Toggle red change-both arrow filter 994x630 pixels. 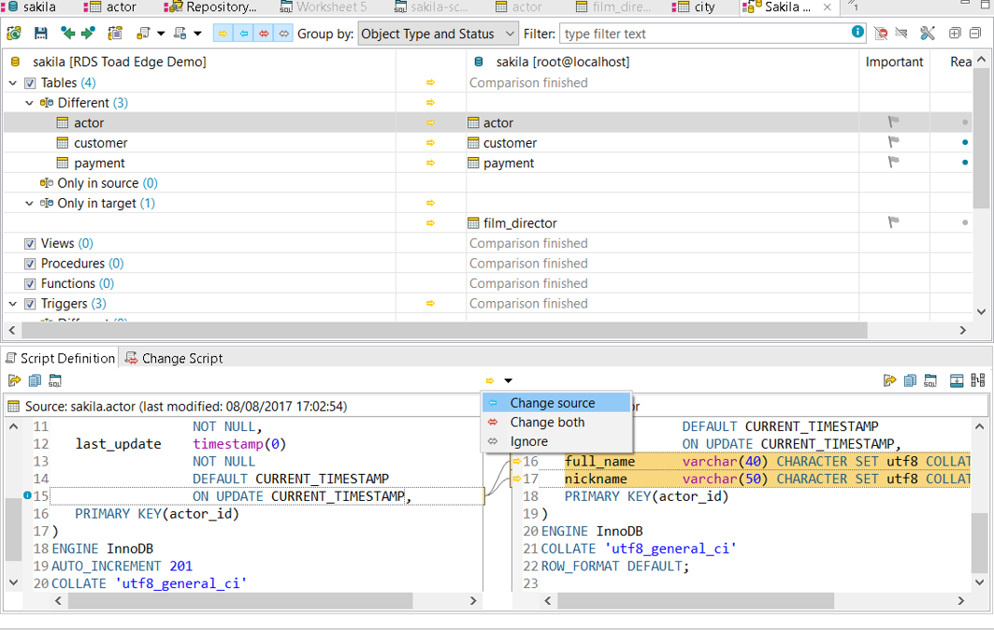(x=264, y=34)
